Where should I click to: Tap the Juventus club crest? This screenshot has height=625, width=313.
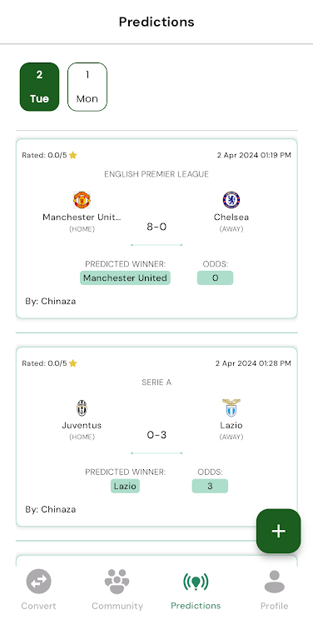pyautogui.click(x=82, y=408)
